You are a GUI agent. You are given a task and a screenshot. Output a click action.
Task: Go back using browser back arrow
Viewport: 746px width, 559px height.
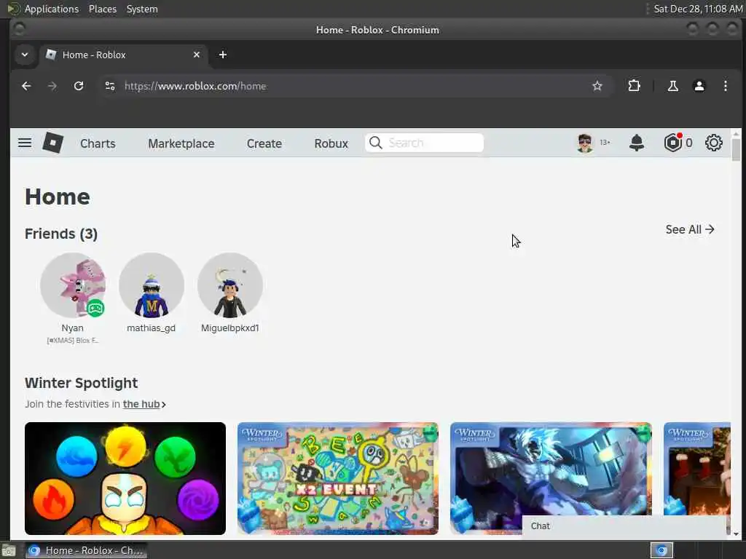(x=26, y=86)
